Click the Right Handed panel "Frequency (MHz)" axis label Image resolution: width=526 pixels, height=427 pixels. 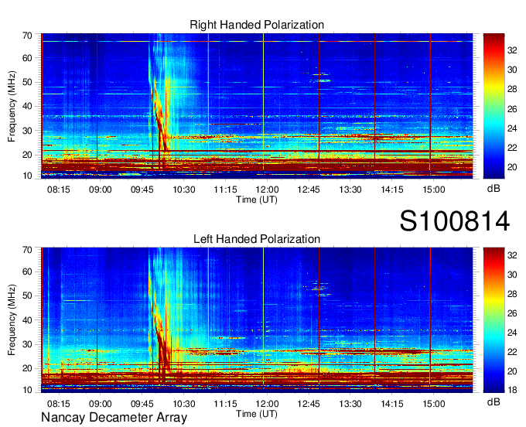pos(12,106)
